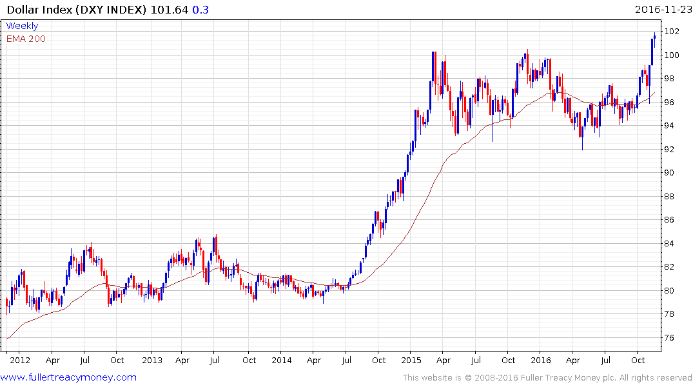
Task: Click the 100 label on the price axis
Action: [672, 55]
